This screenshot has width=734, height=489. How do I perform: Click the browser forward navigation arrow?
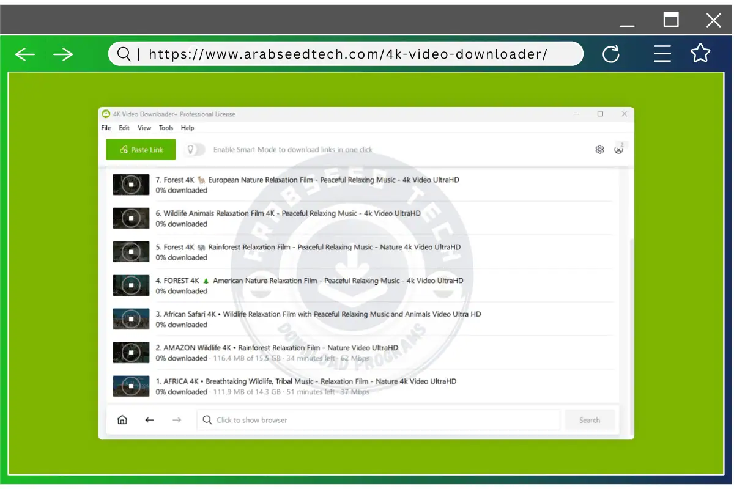63,54
